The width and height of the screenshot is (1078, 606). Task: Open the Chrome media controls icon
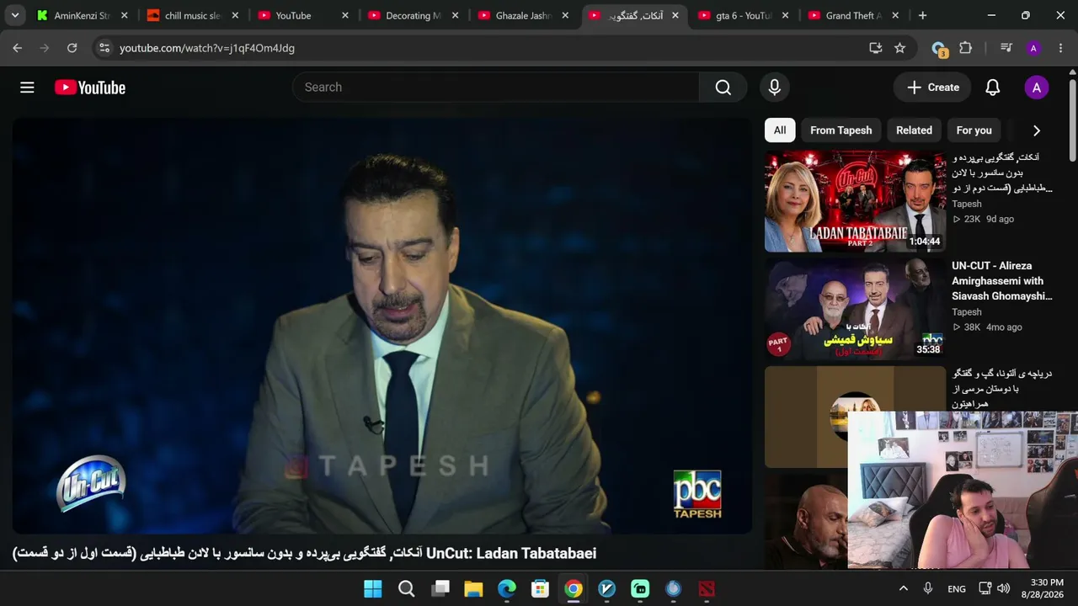pyautogui.click(x=1006, y=48)
